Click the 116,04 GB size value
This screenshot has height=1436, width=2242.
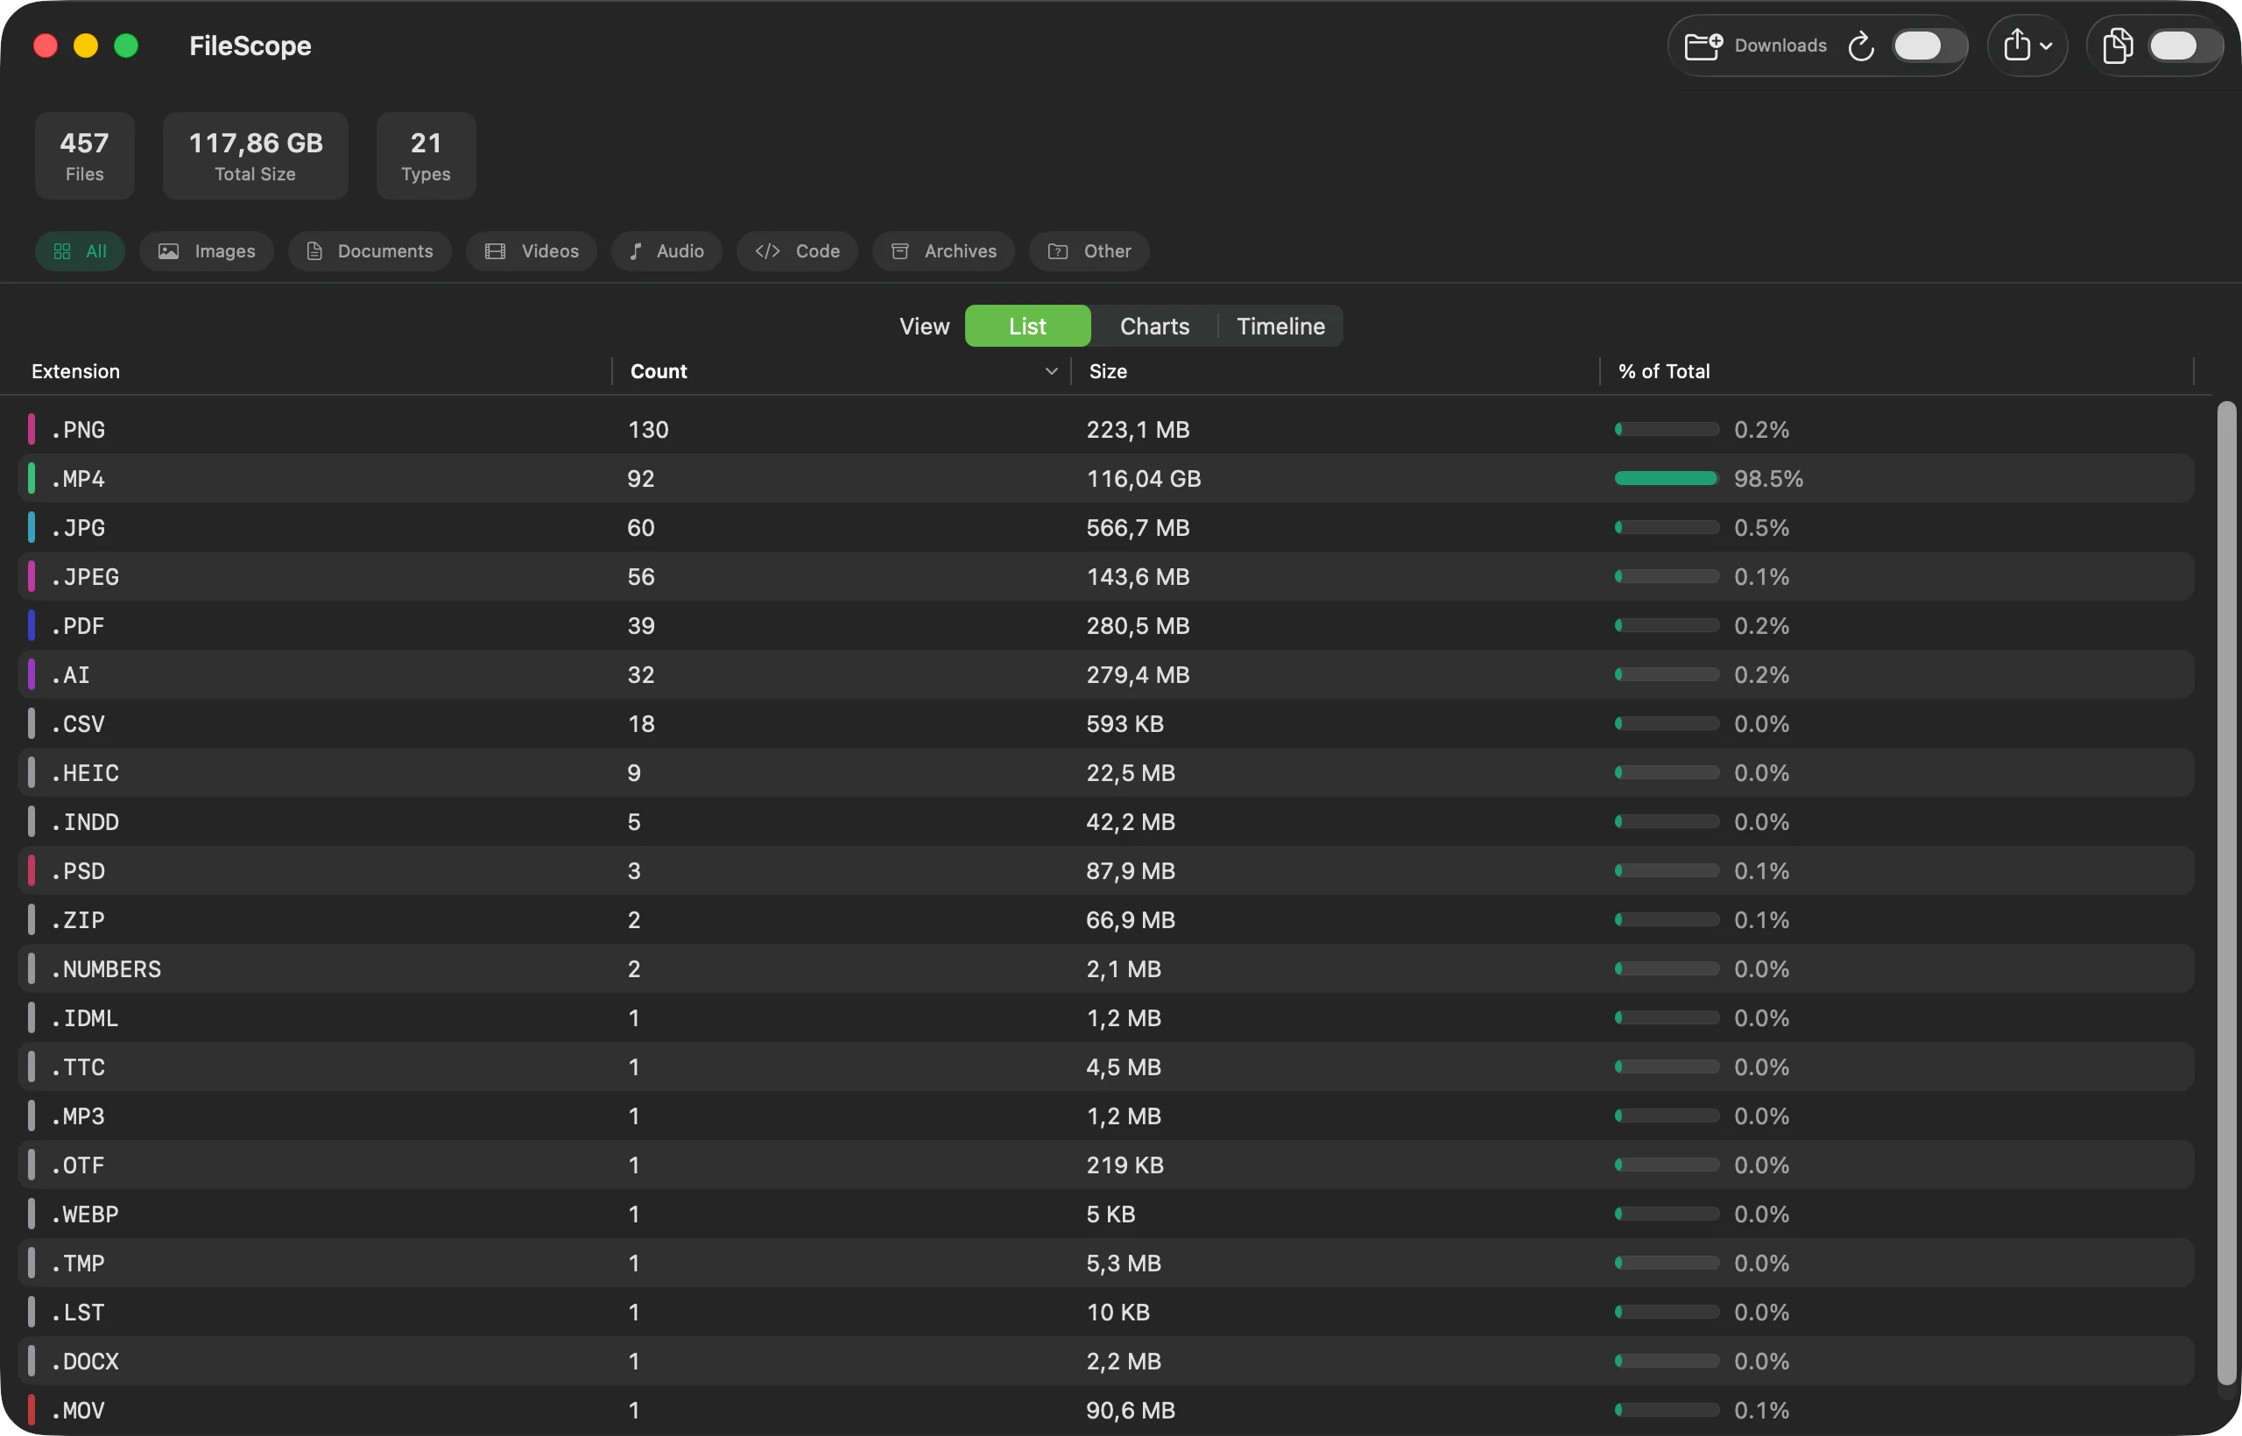(x=1144, y=478)
